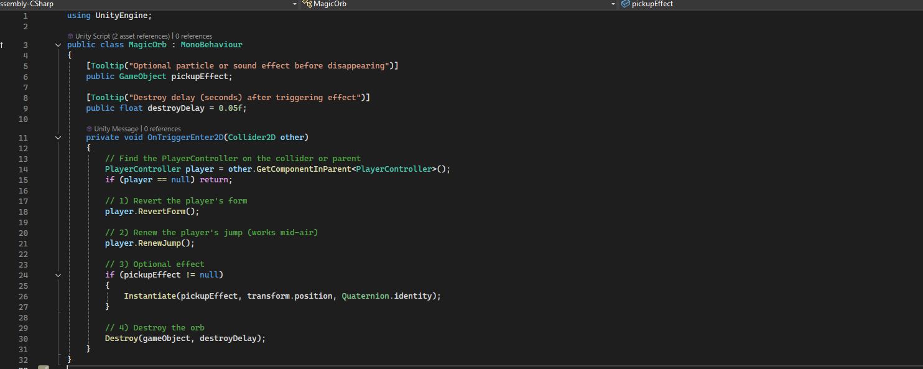
Task: Collapse the pickupEffect if-block at line 24
Action: point(58,275)
